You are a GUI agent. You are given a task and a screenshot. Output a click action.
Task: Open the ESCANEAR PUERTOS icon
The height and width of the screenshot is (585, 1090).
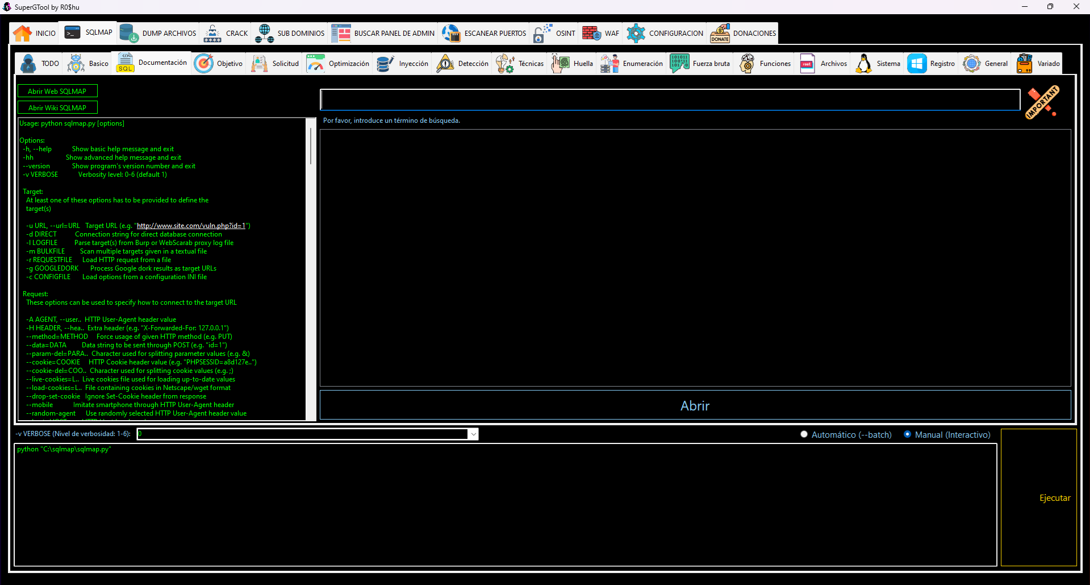point(451,34)
